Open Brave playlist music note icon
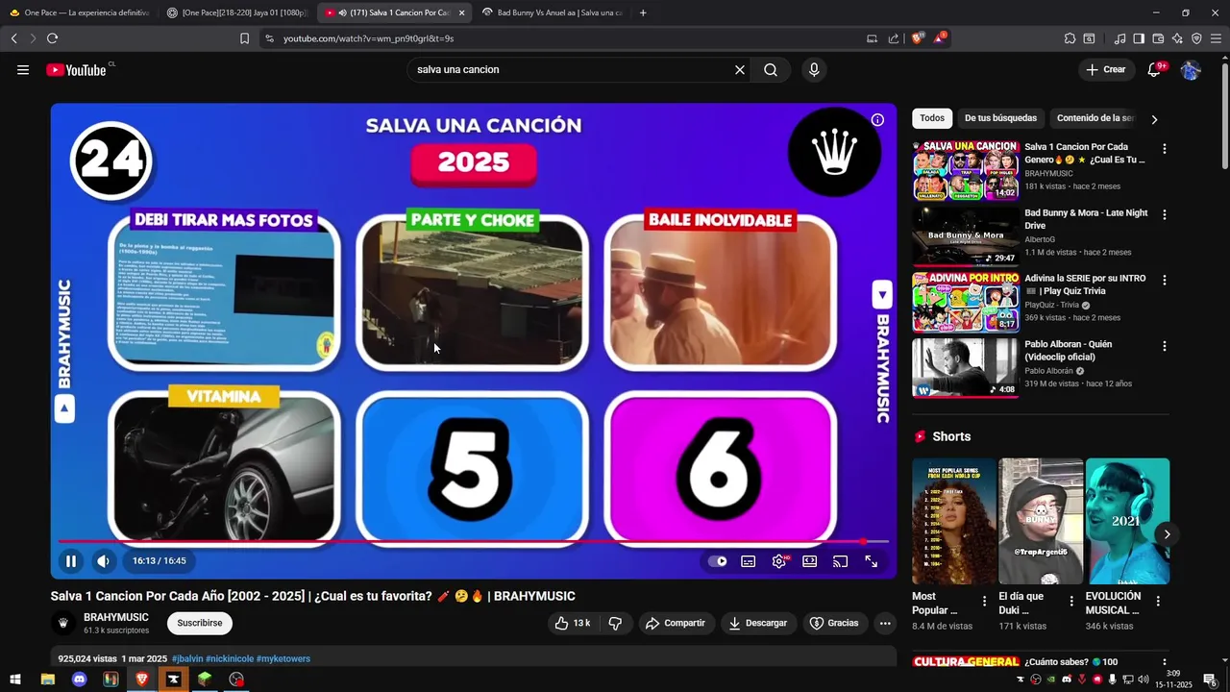Screen dimensions: 1230x692 (1119, 38)
